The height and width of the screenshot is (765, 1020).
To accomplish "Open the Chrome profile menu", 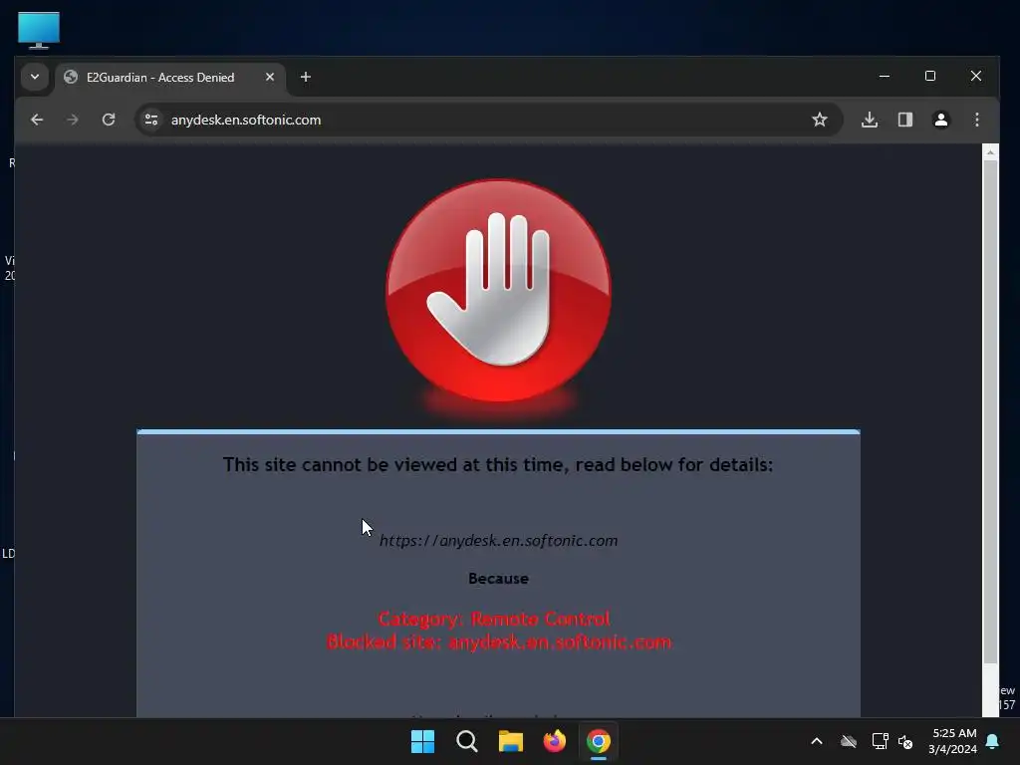I will coord(940,120).
